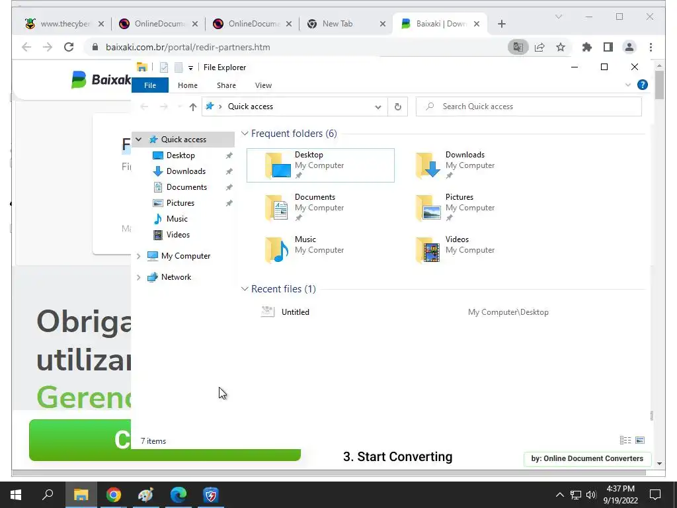Select the Pictures folder icon in Frequent folders
Image resolution: width=677 pixels, height=508 pixels.
[428, 208]
